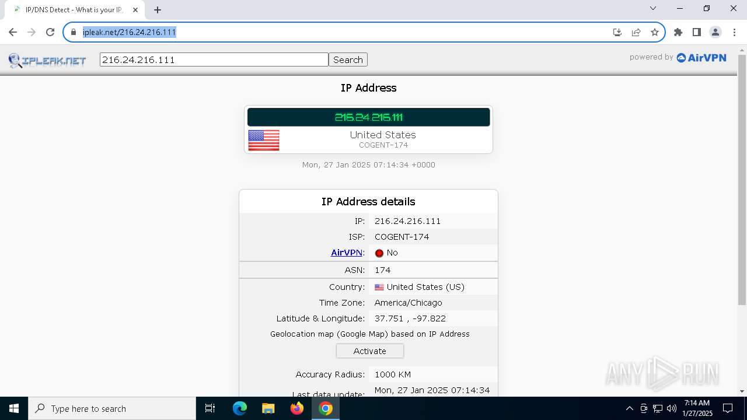Open the volume tray icon
747x420 pixels.
pos(672,408)
